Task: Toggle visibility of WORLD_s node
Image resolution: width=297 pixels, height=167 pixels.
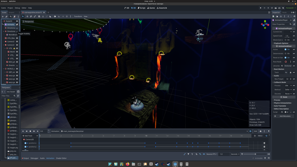Action: point(17,69)
